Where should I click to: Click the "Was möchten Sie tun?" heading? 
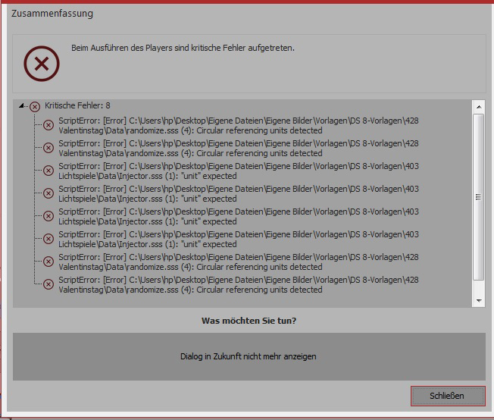(x=249, y=321)
